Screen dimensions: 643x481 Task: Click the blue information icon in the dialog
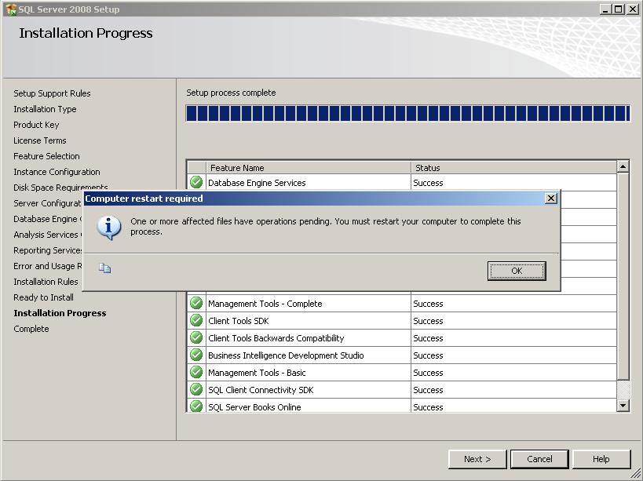pos(108,228)
